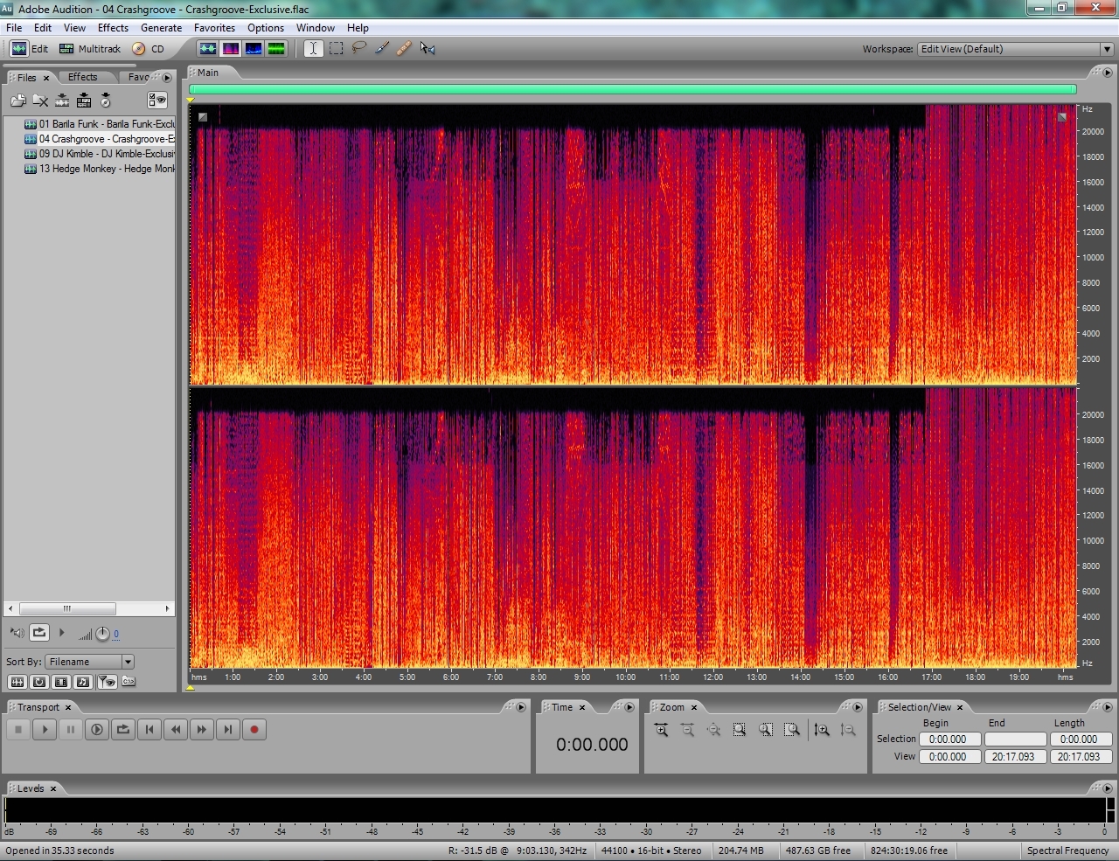
Task: Click the Import File folder icon
Action: pyautogui.click(x=17, y=101)
